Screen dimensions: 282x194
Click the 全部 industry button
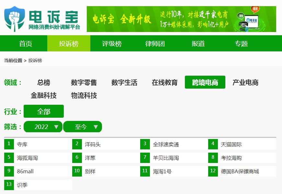coord(44,111)
